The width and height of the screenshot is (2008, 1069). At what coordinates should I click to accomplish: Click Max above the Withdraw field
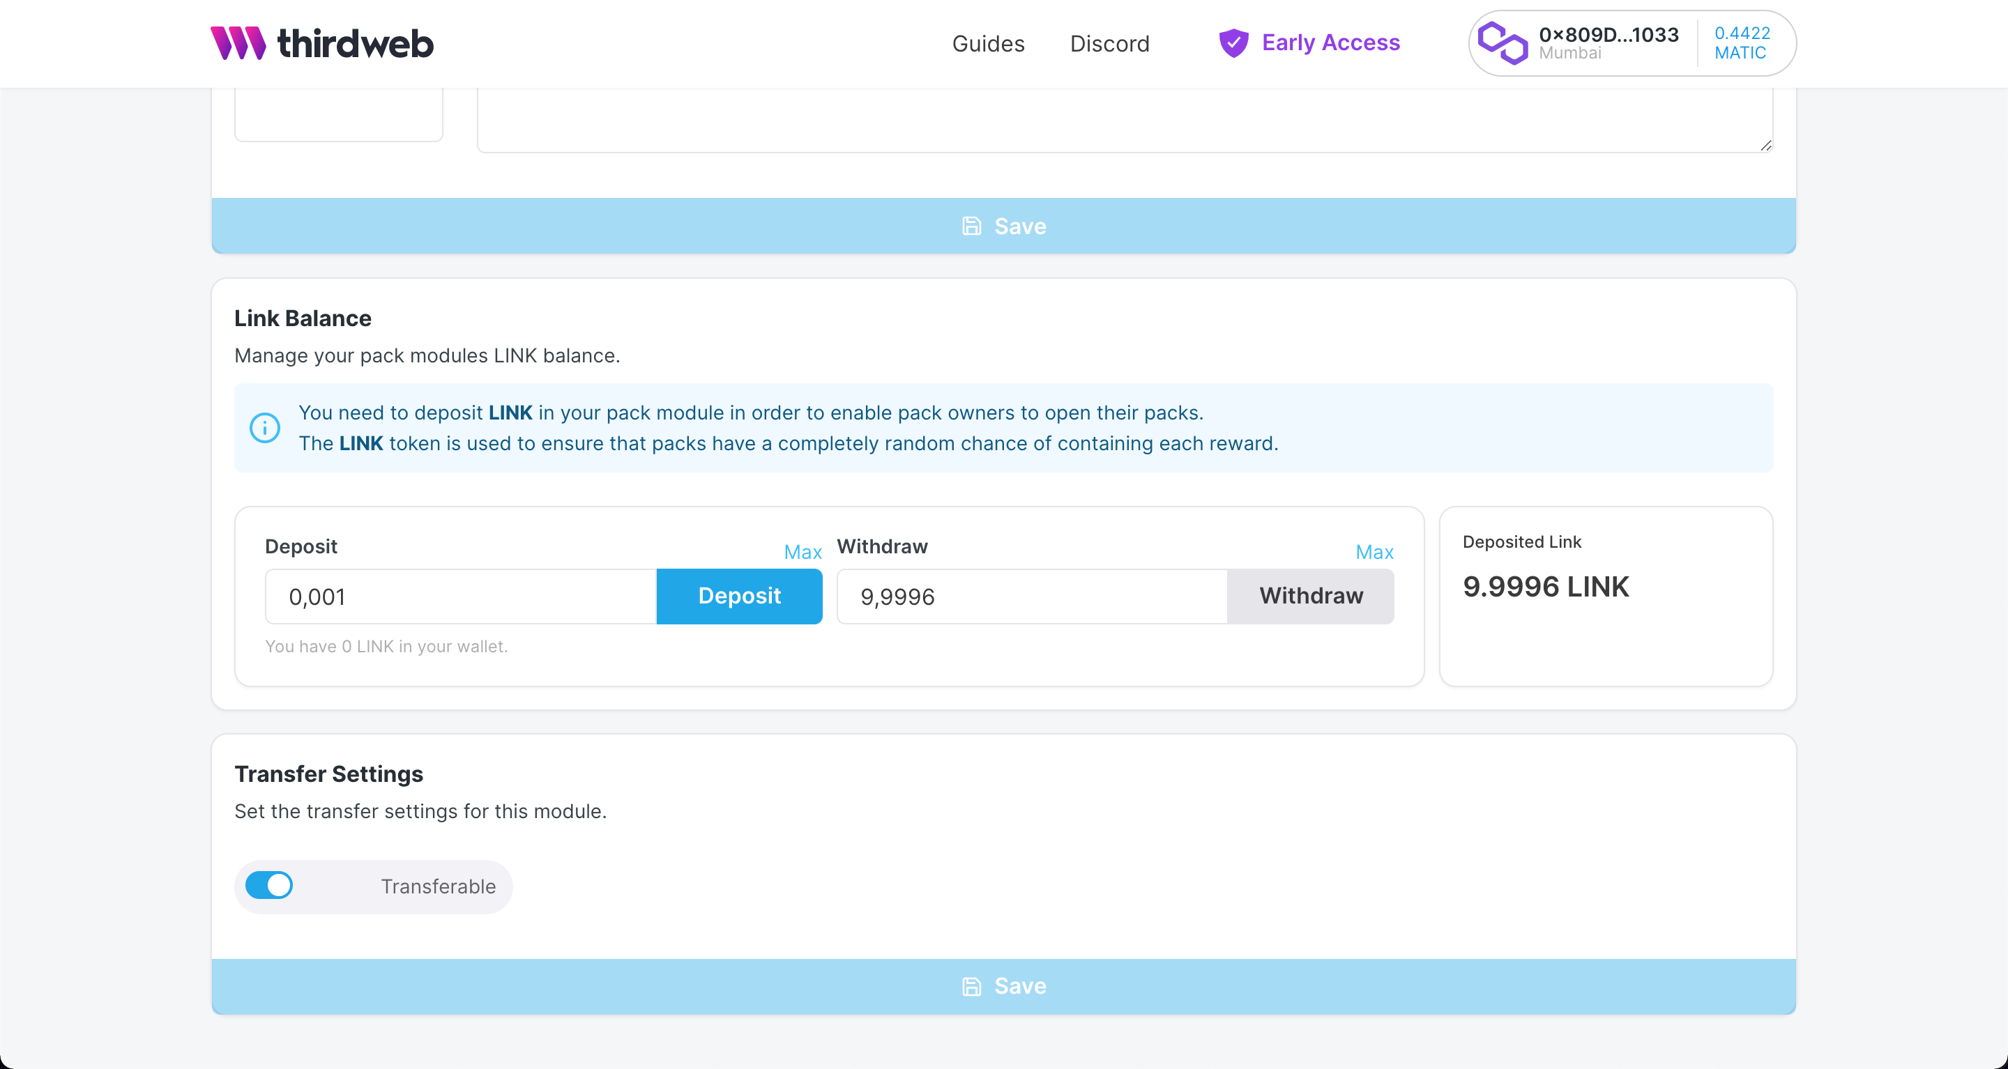pyautogui.click(x=1374, y=553)
